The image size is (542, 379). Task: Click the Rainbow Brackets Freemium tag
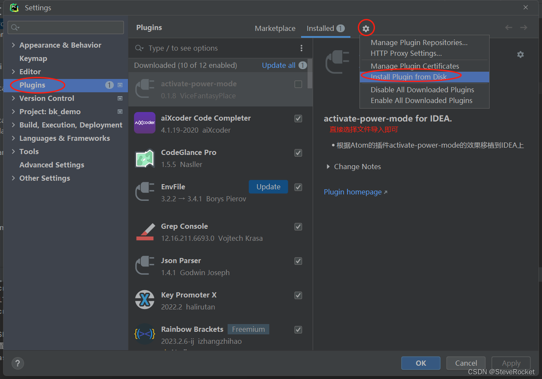tap(248, 329)
